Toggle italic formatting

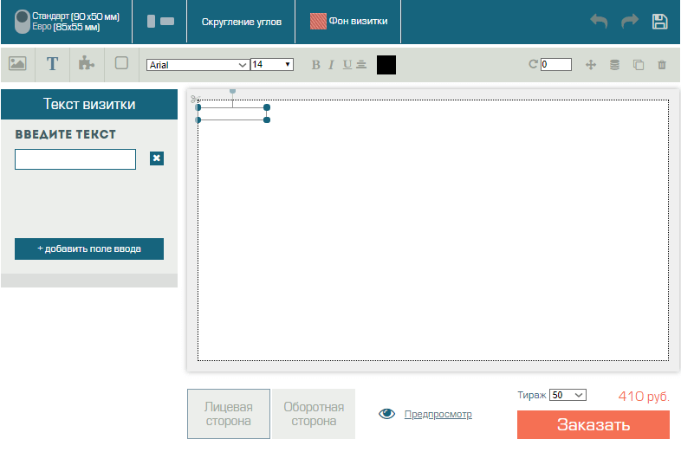tap(331, 65)
